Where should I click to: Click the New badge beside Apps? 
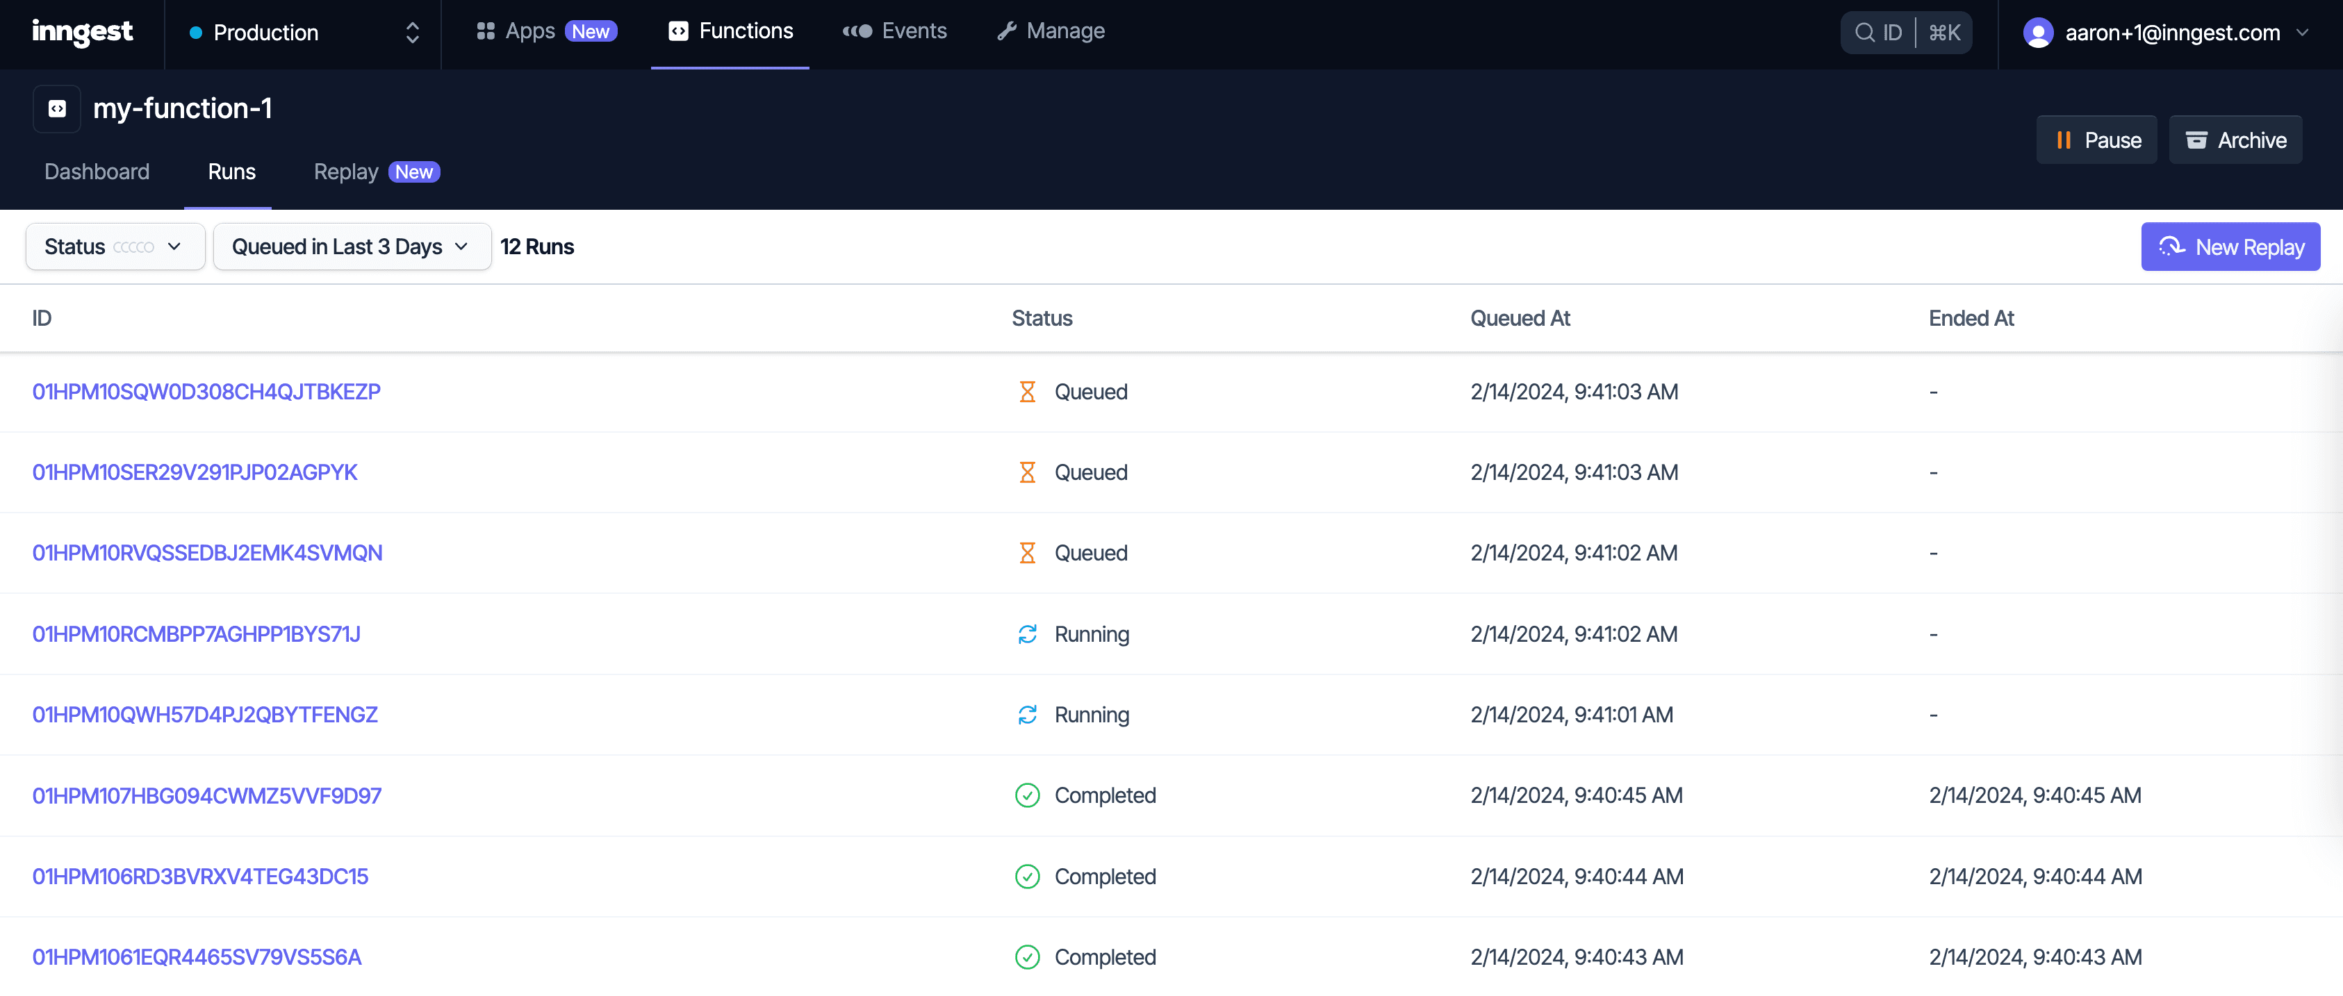[591, 32]
